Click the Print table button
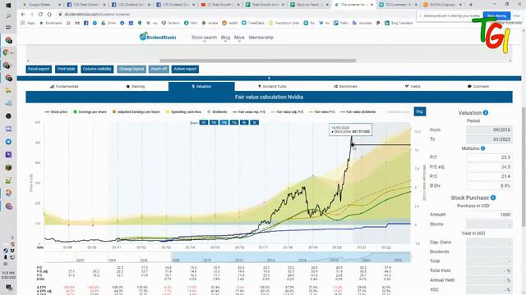Screen dimensions: 526x295 [66, 69]
